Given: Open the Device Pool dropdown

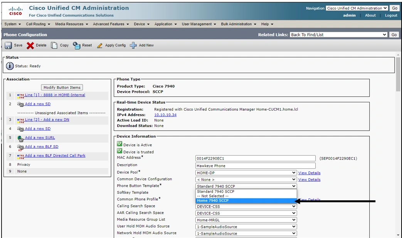Looking at the screenshot, I should tap(246, 173).
